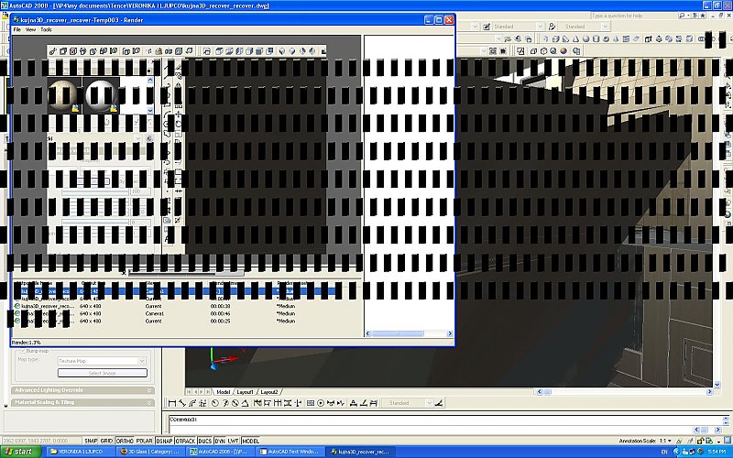Select render row with time 00:00:30
The width and height of the screenshot is (733, 458).
(x=187, y=306)
